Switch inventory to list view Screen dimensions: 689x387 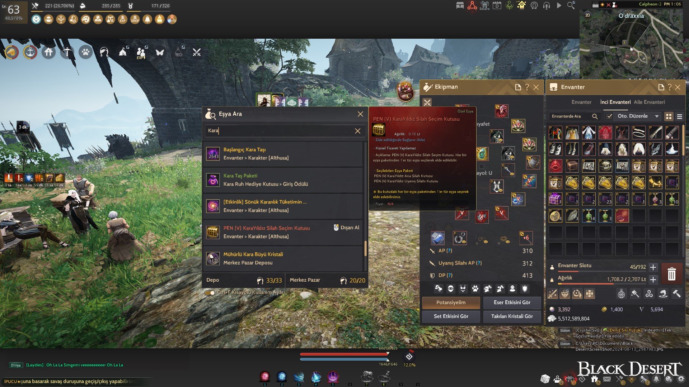tap(679, 116)
